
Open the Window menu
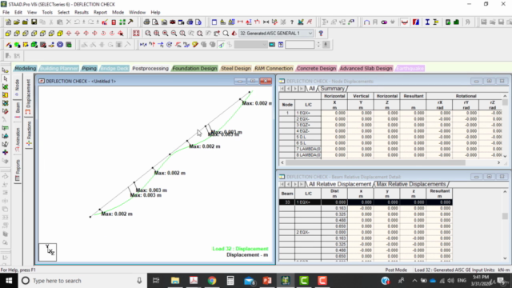point(137,13)
